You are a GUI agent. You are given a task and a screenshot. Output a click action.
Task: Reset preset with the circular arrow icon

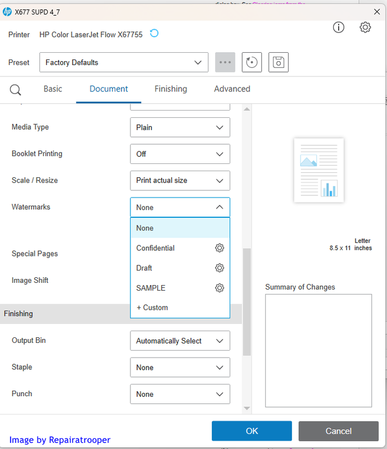[252, 62]
